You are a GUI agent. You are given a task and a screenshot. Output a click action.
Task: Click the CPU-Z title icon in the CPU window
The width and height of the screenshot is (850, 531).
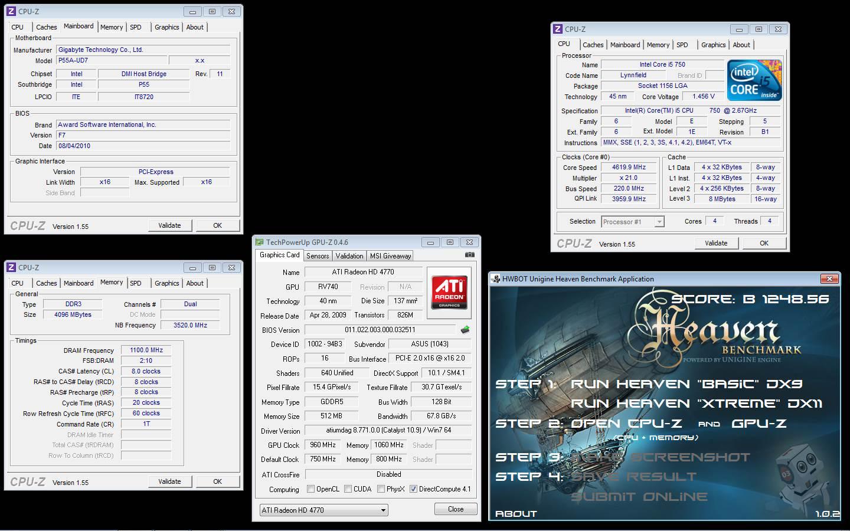557,29
